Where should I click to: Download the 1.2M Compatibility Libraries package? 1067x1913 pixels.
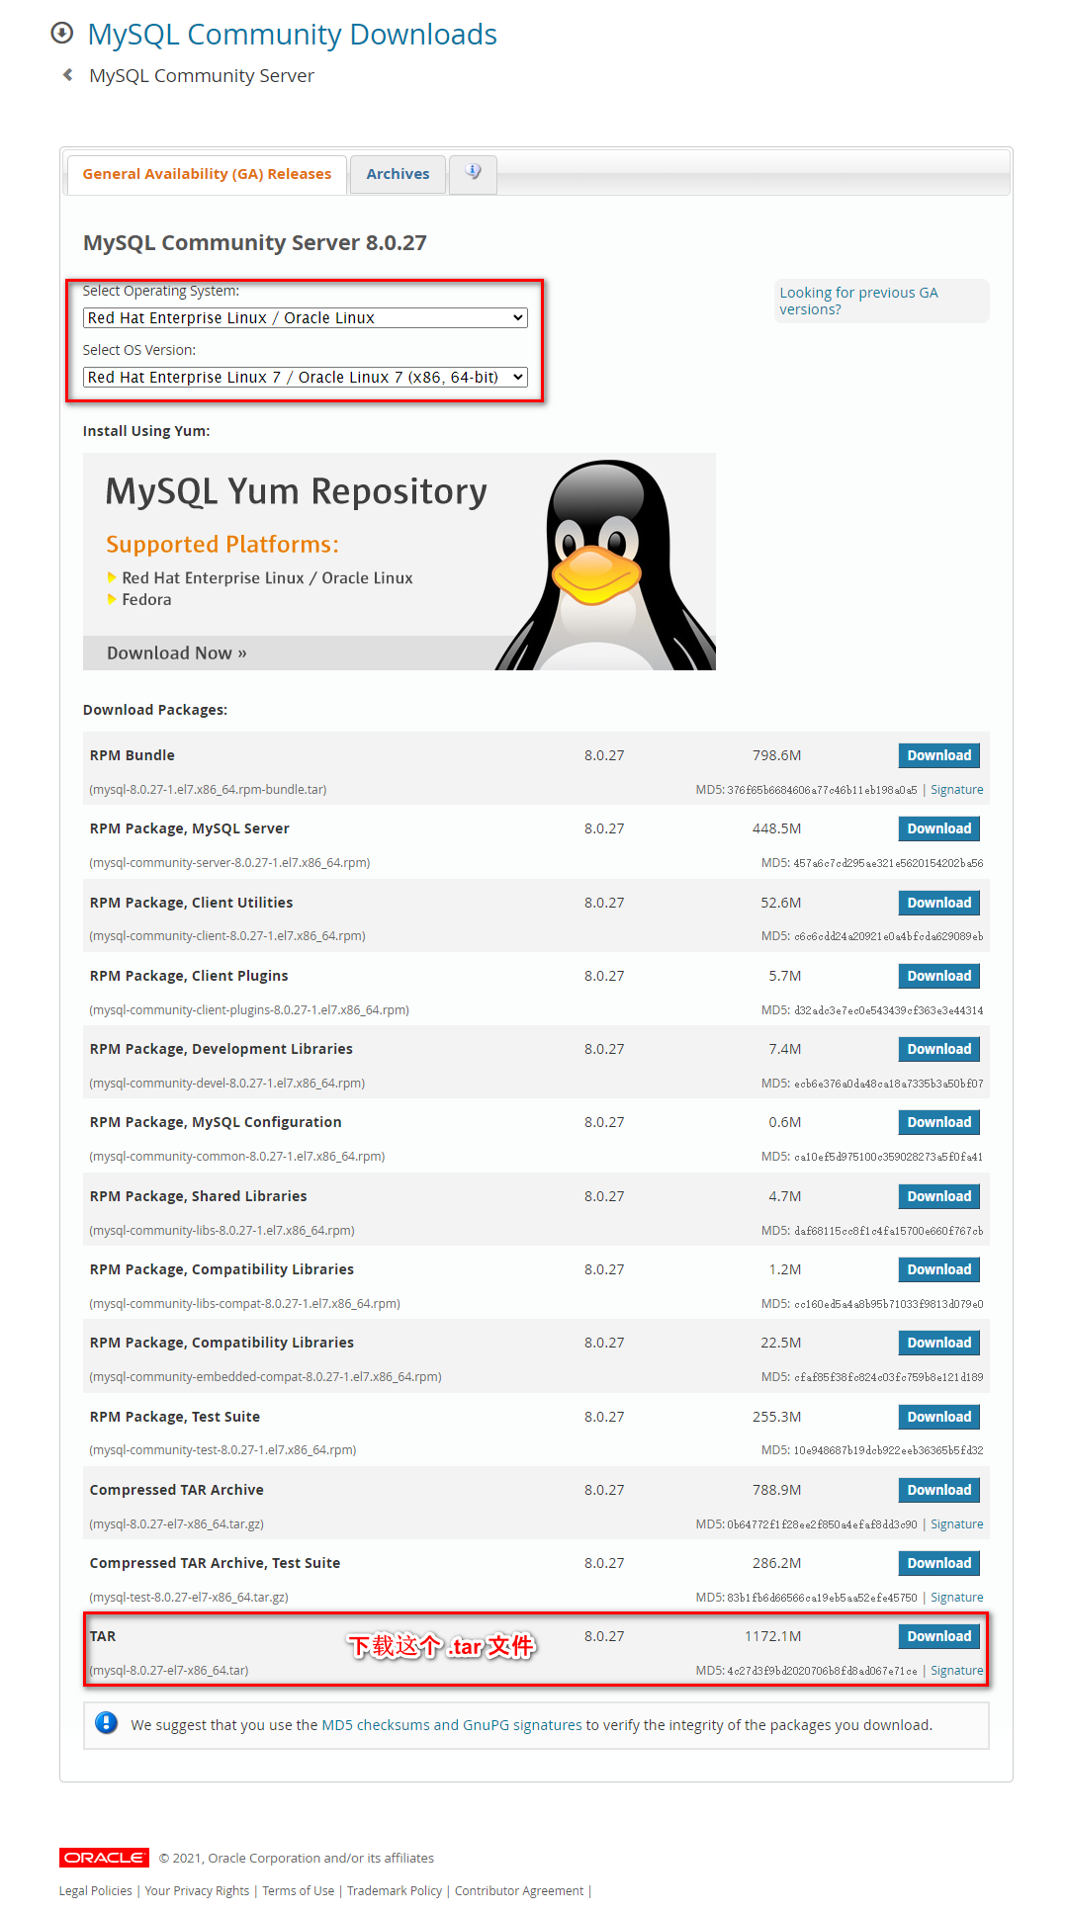939,1269
